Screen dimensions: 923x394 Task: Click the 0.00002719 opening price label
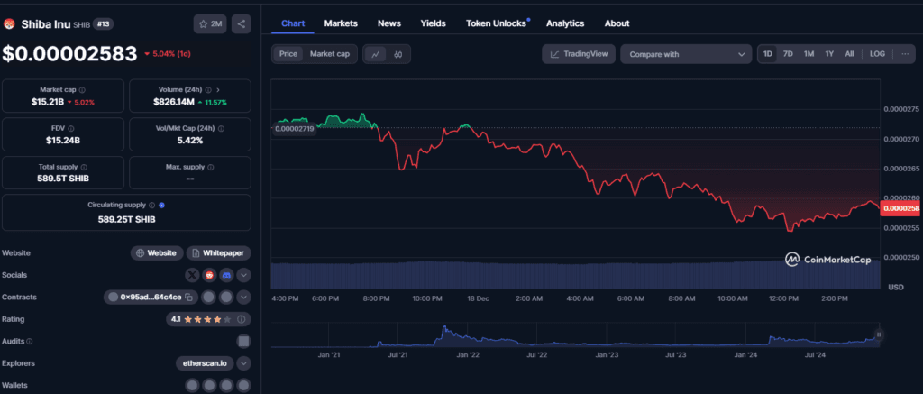pos(295,128)
